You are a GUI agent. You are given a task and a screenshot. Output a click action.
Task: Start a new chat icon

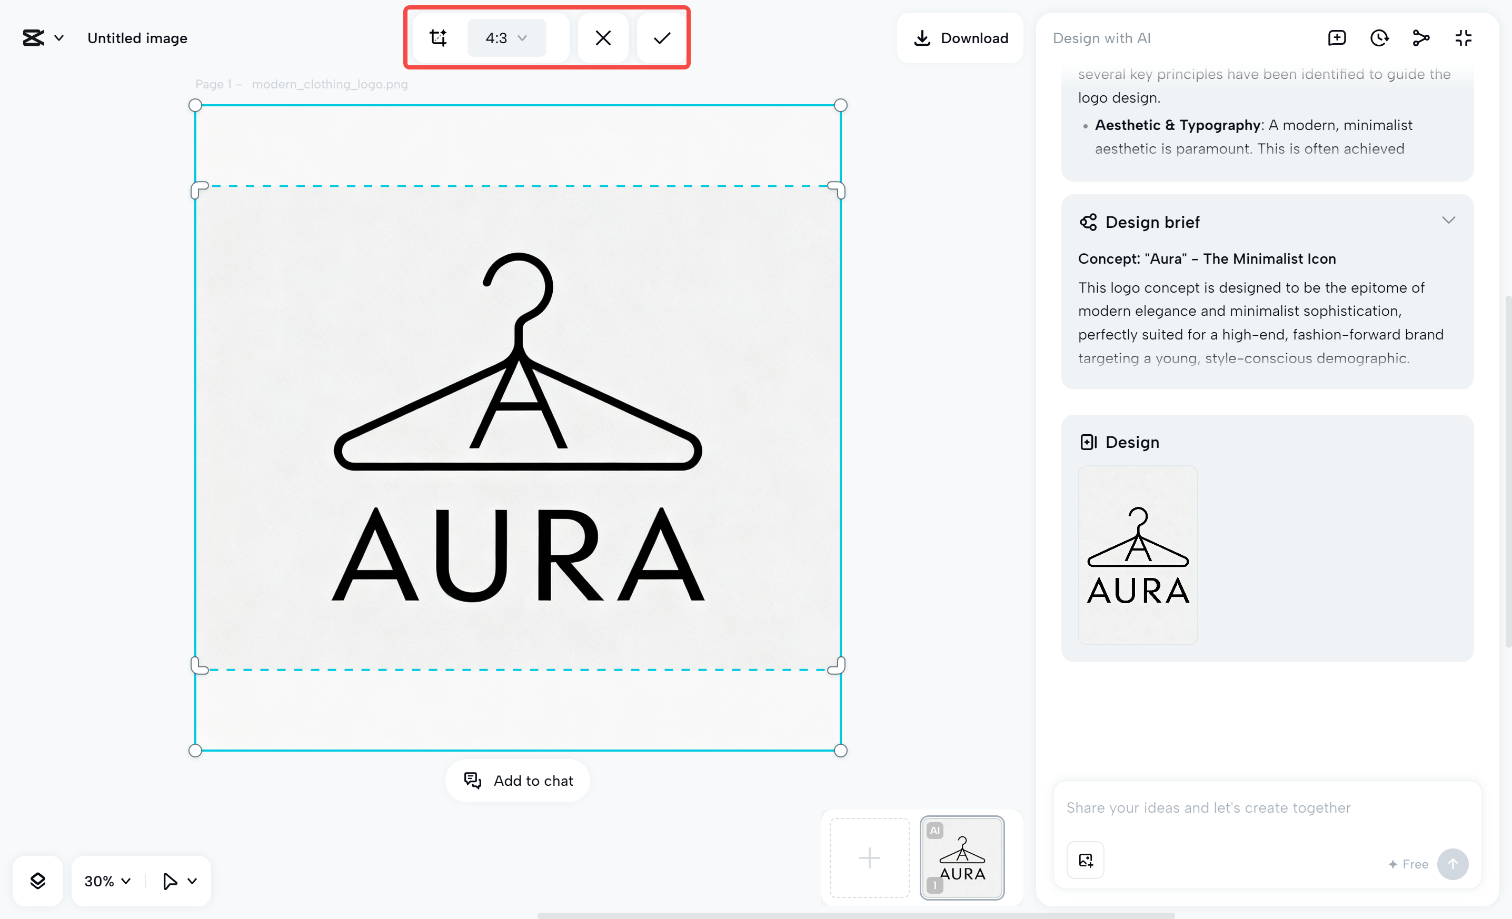pos(1337,38)
